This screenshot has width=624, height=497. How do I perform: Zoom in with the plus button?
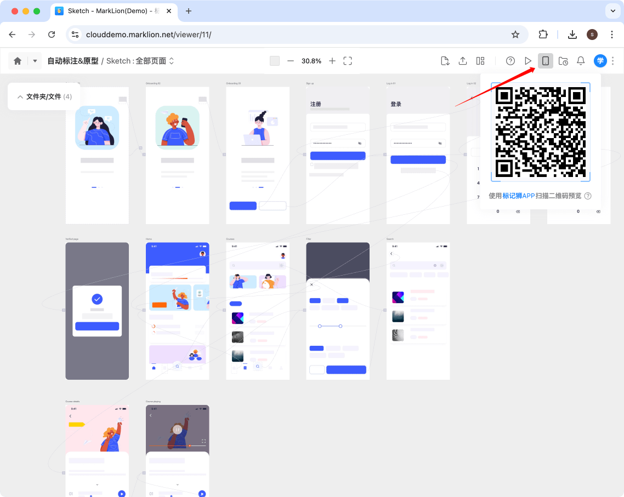click(332, 61)
